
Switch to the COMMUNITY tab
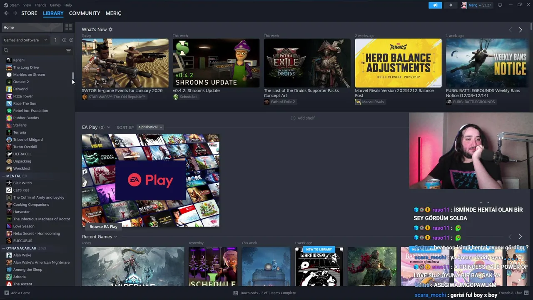coord(85,13)
